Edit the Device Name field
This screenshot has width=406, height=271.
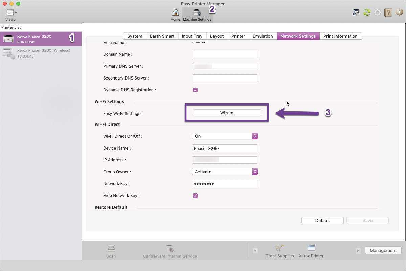pos(225,148)
